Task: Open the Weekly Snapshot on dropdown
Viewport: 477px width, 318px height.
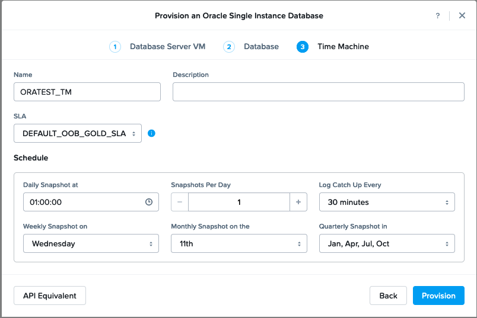Action: [x=91, y=243]
